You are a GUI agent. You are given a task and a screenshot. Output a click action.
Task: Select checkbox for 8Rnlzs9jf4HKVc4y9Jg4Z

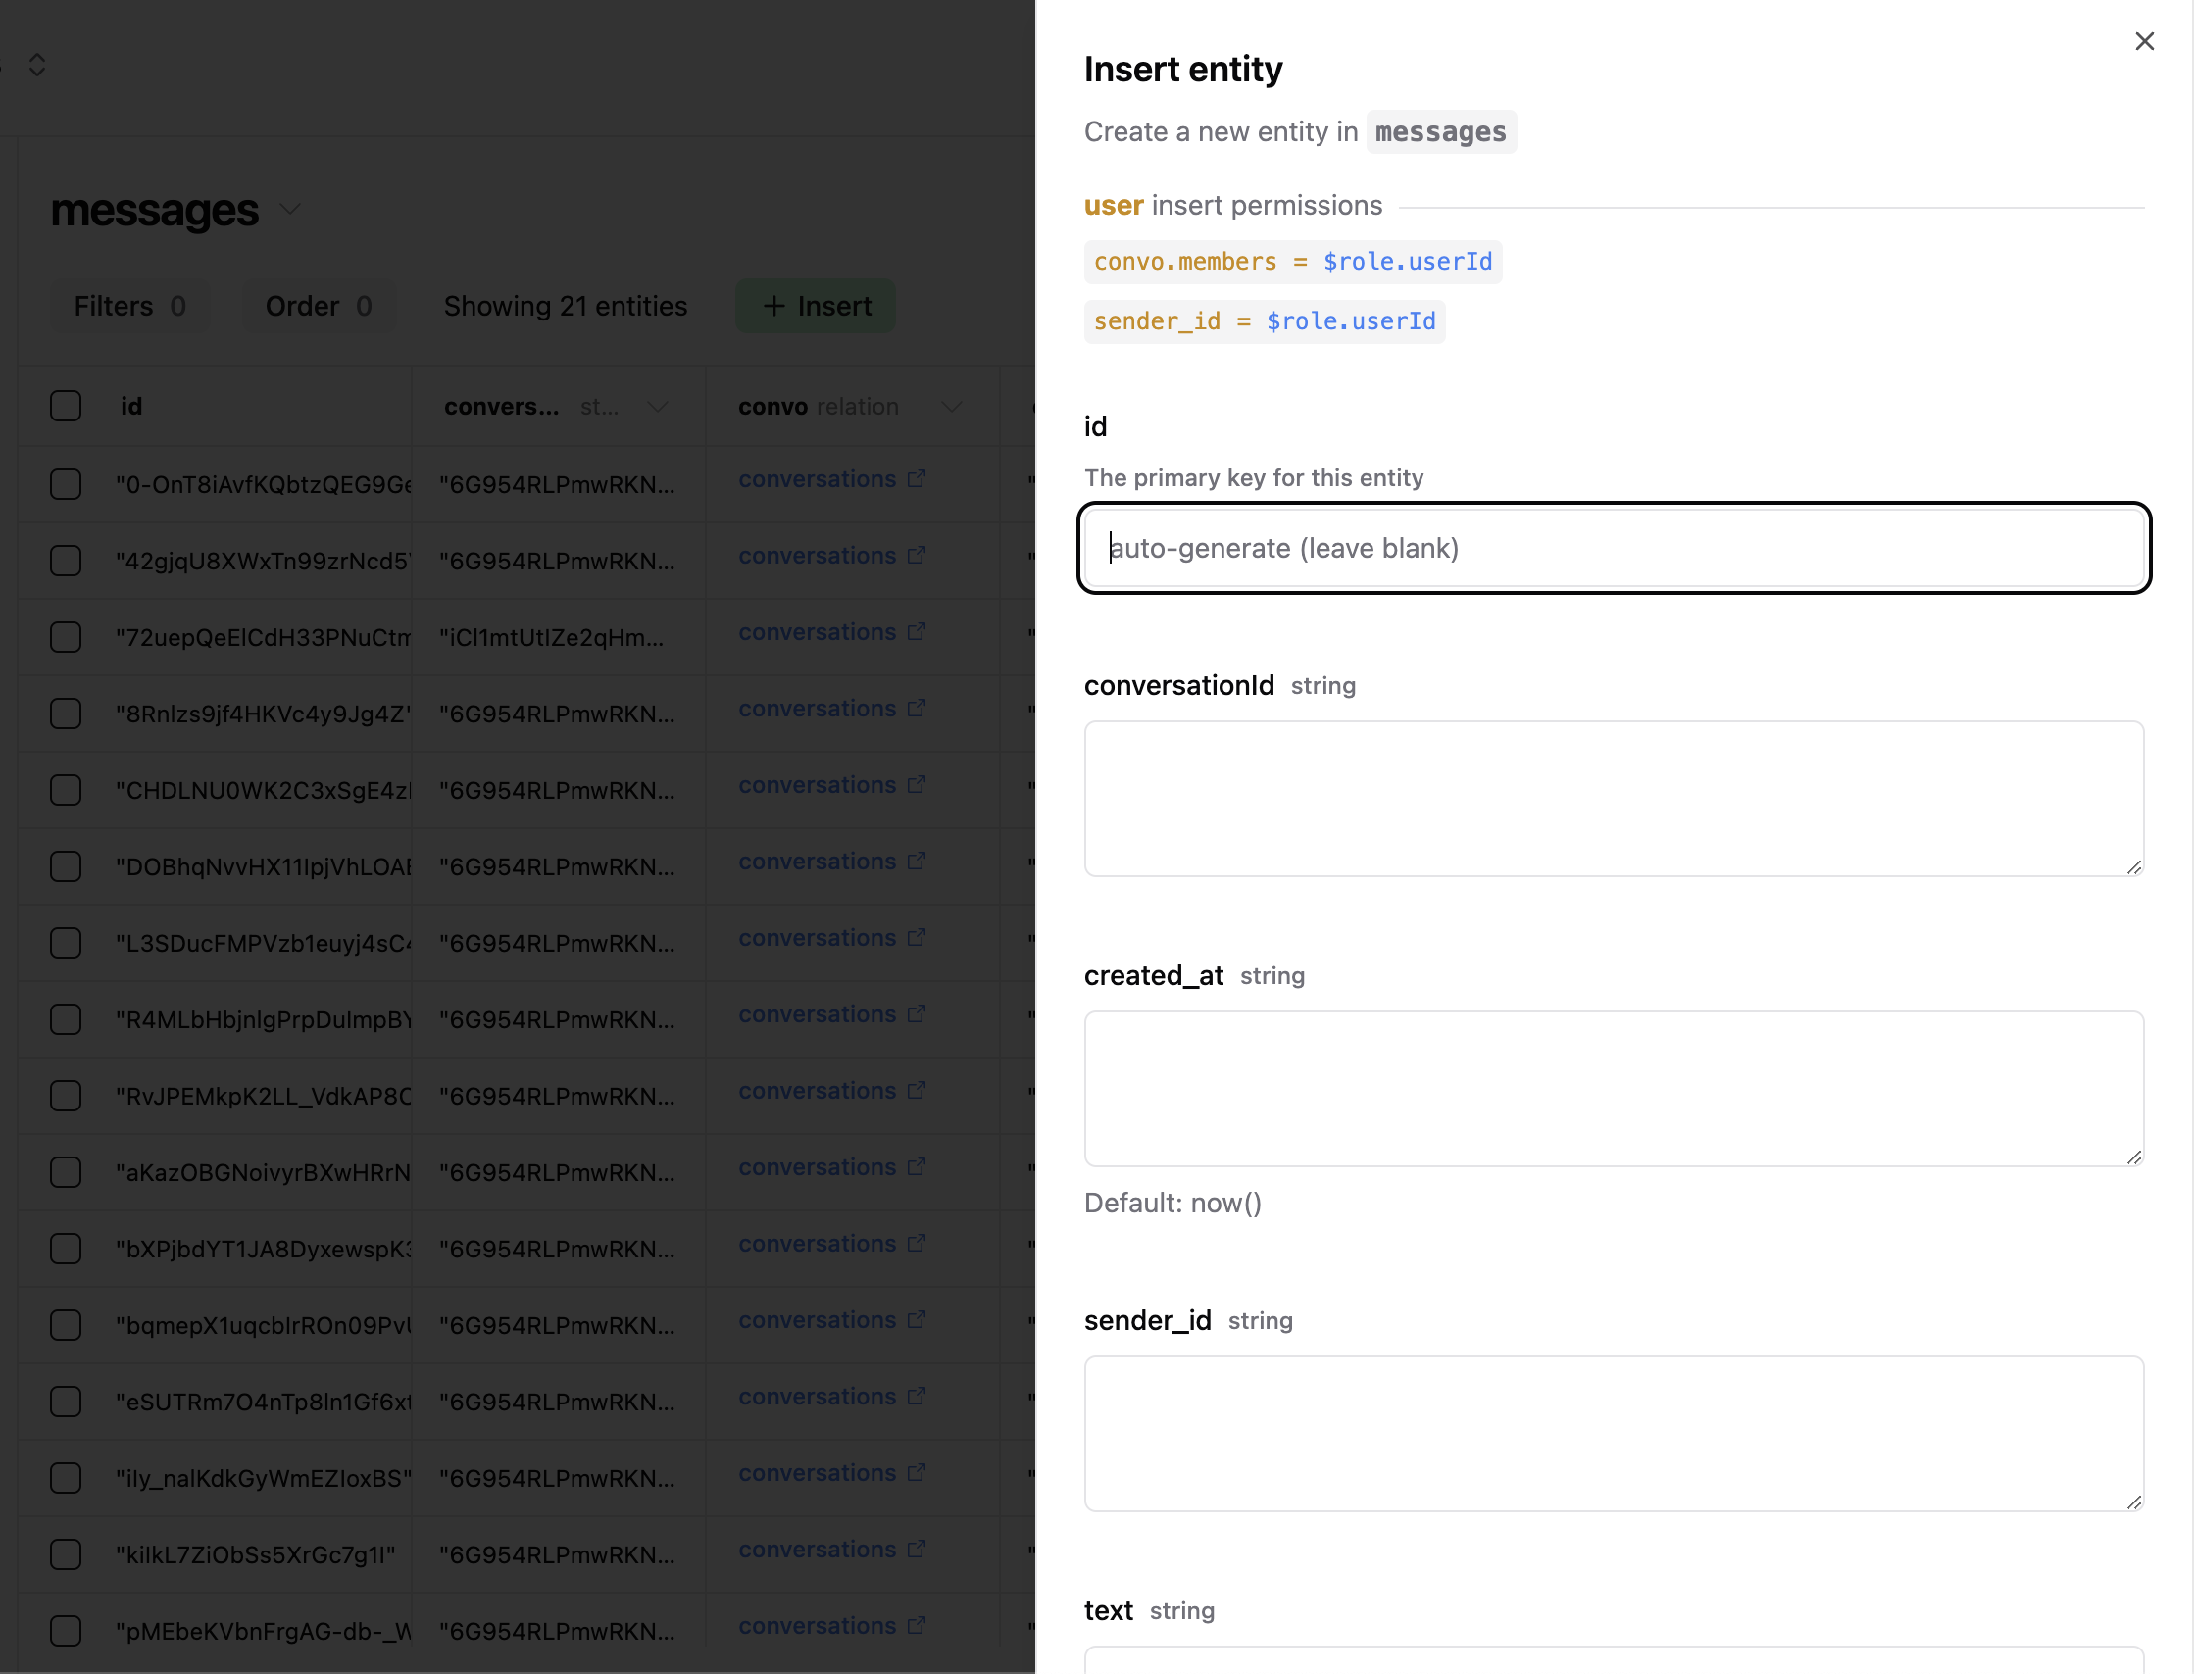[x=66, y=714]
